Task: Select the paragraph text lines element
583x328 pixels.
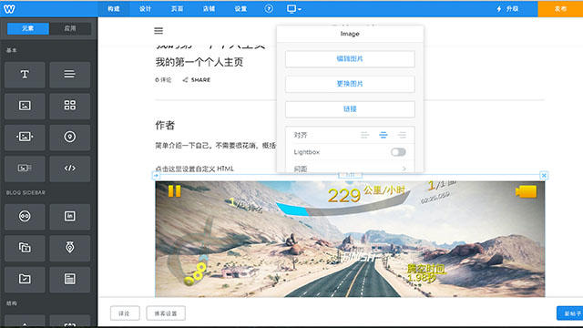Action: (69, 75)
